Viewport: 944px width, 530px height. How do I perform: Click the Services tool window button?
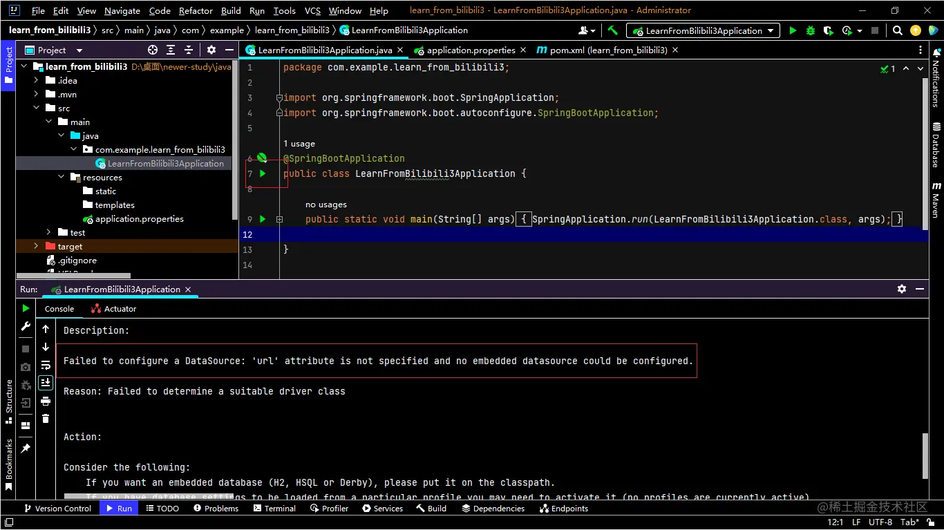click(383, 508)
